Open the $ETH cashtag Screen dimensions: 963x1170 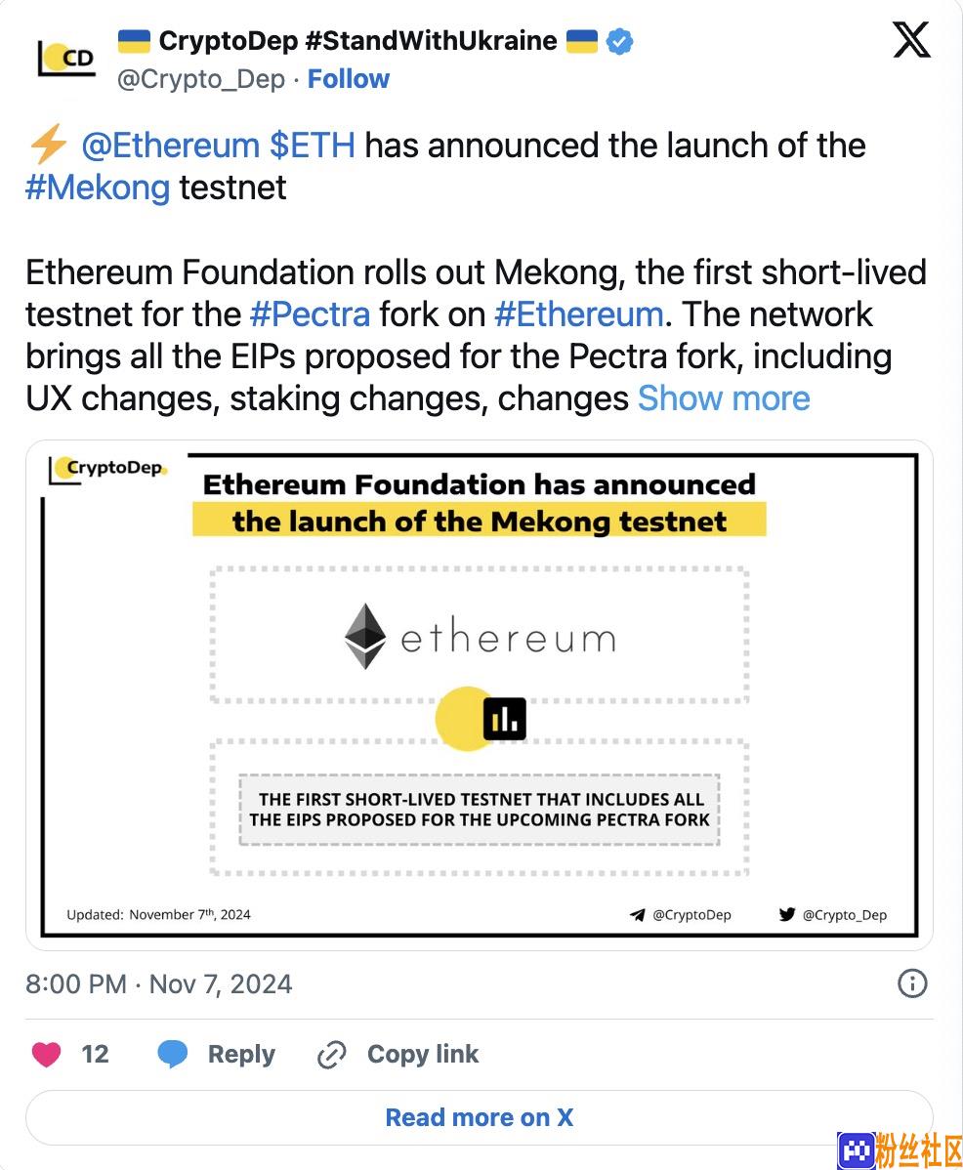coord(313,146)
